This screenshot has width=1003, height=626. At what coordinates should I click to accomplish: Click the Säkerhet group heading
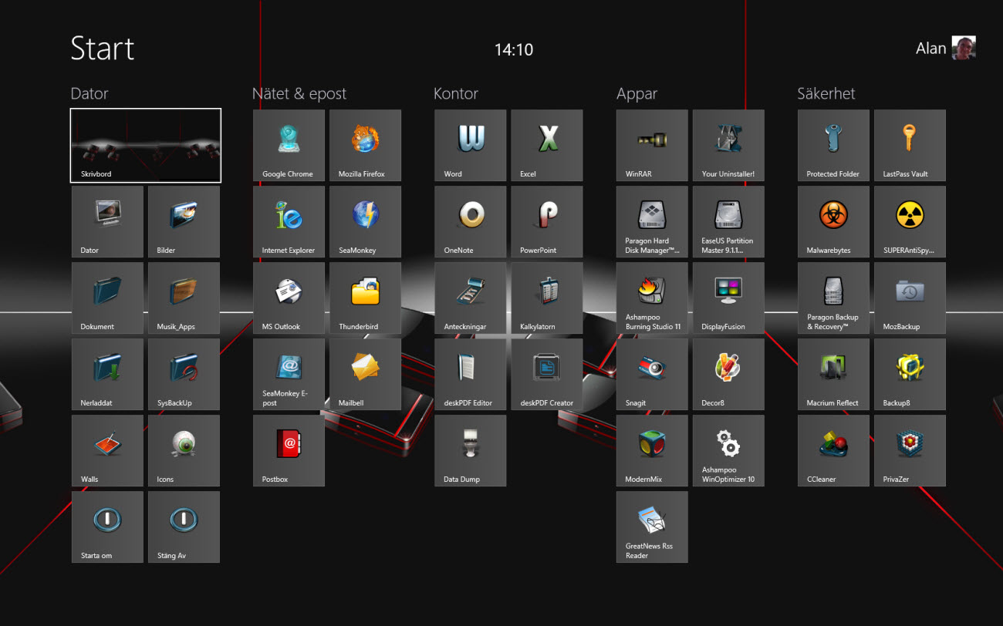point(826,94)
